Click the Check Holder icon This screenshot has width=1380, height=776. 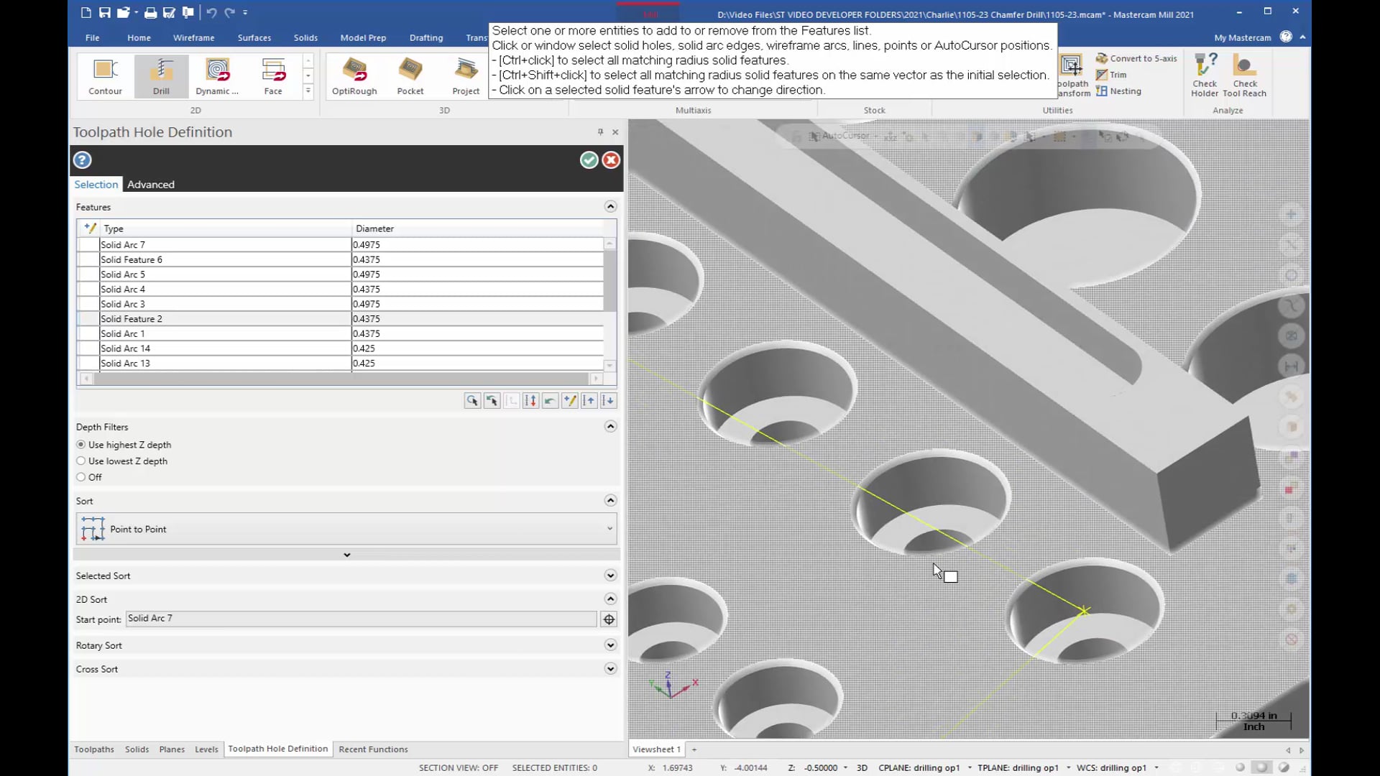click(1205, 75)
